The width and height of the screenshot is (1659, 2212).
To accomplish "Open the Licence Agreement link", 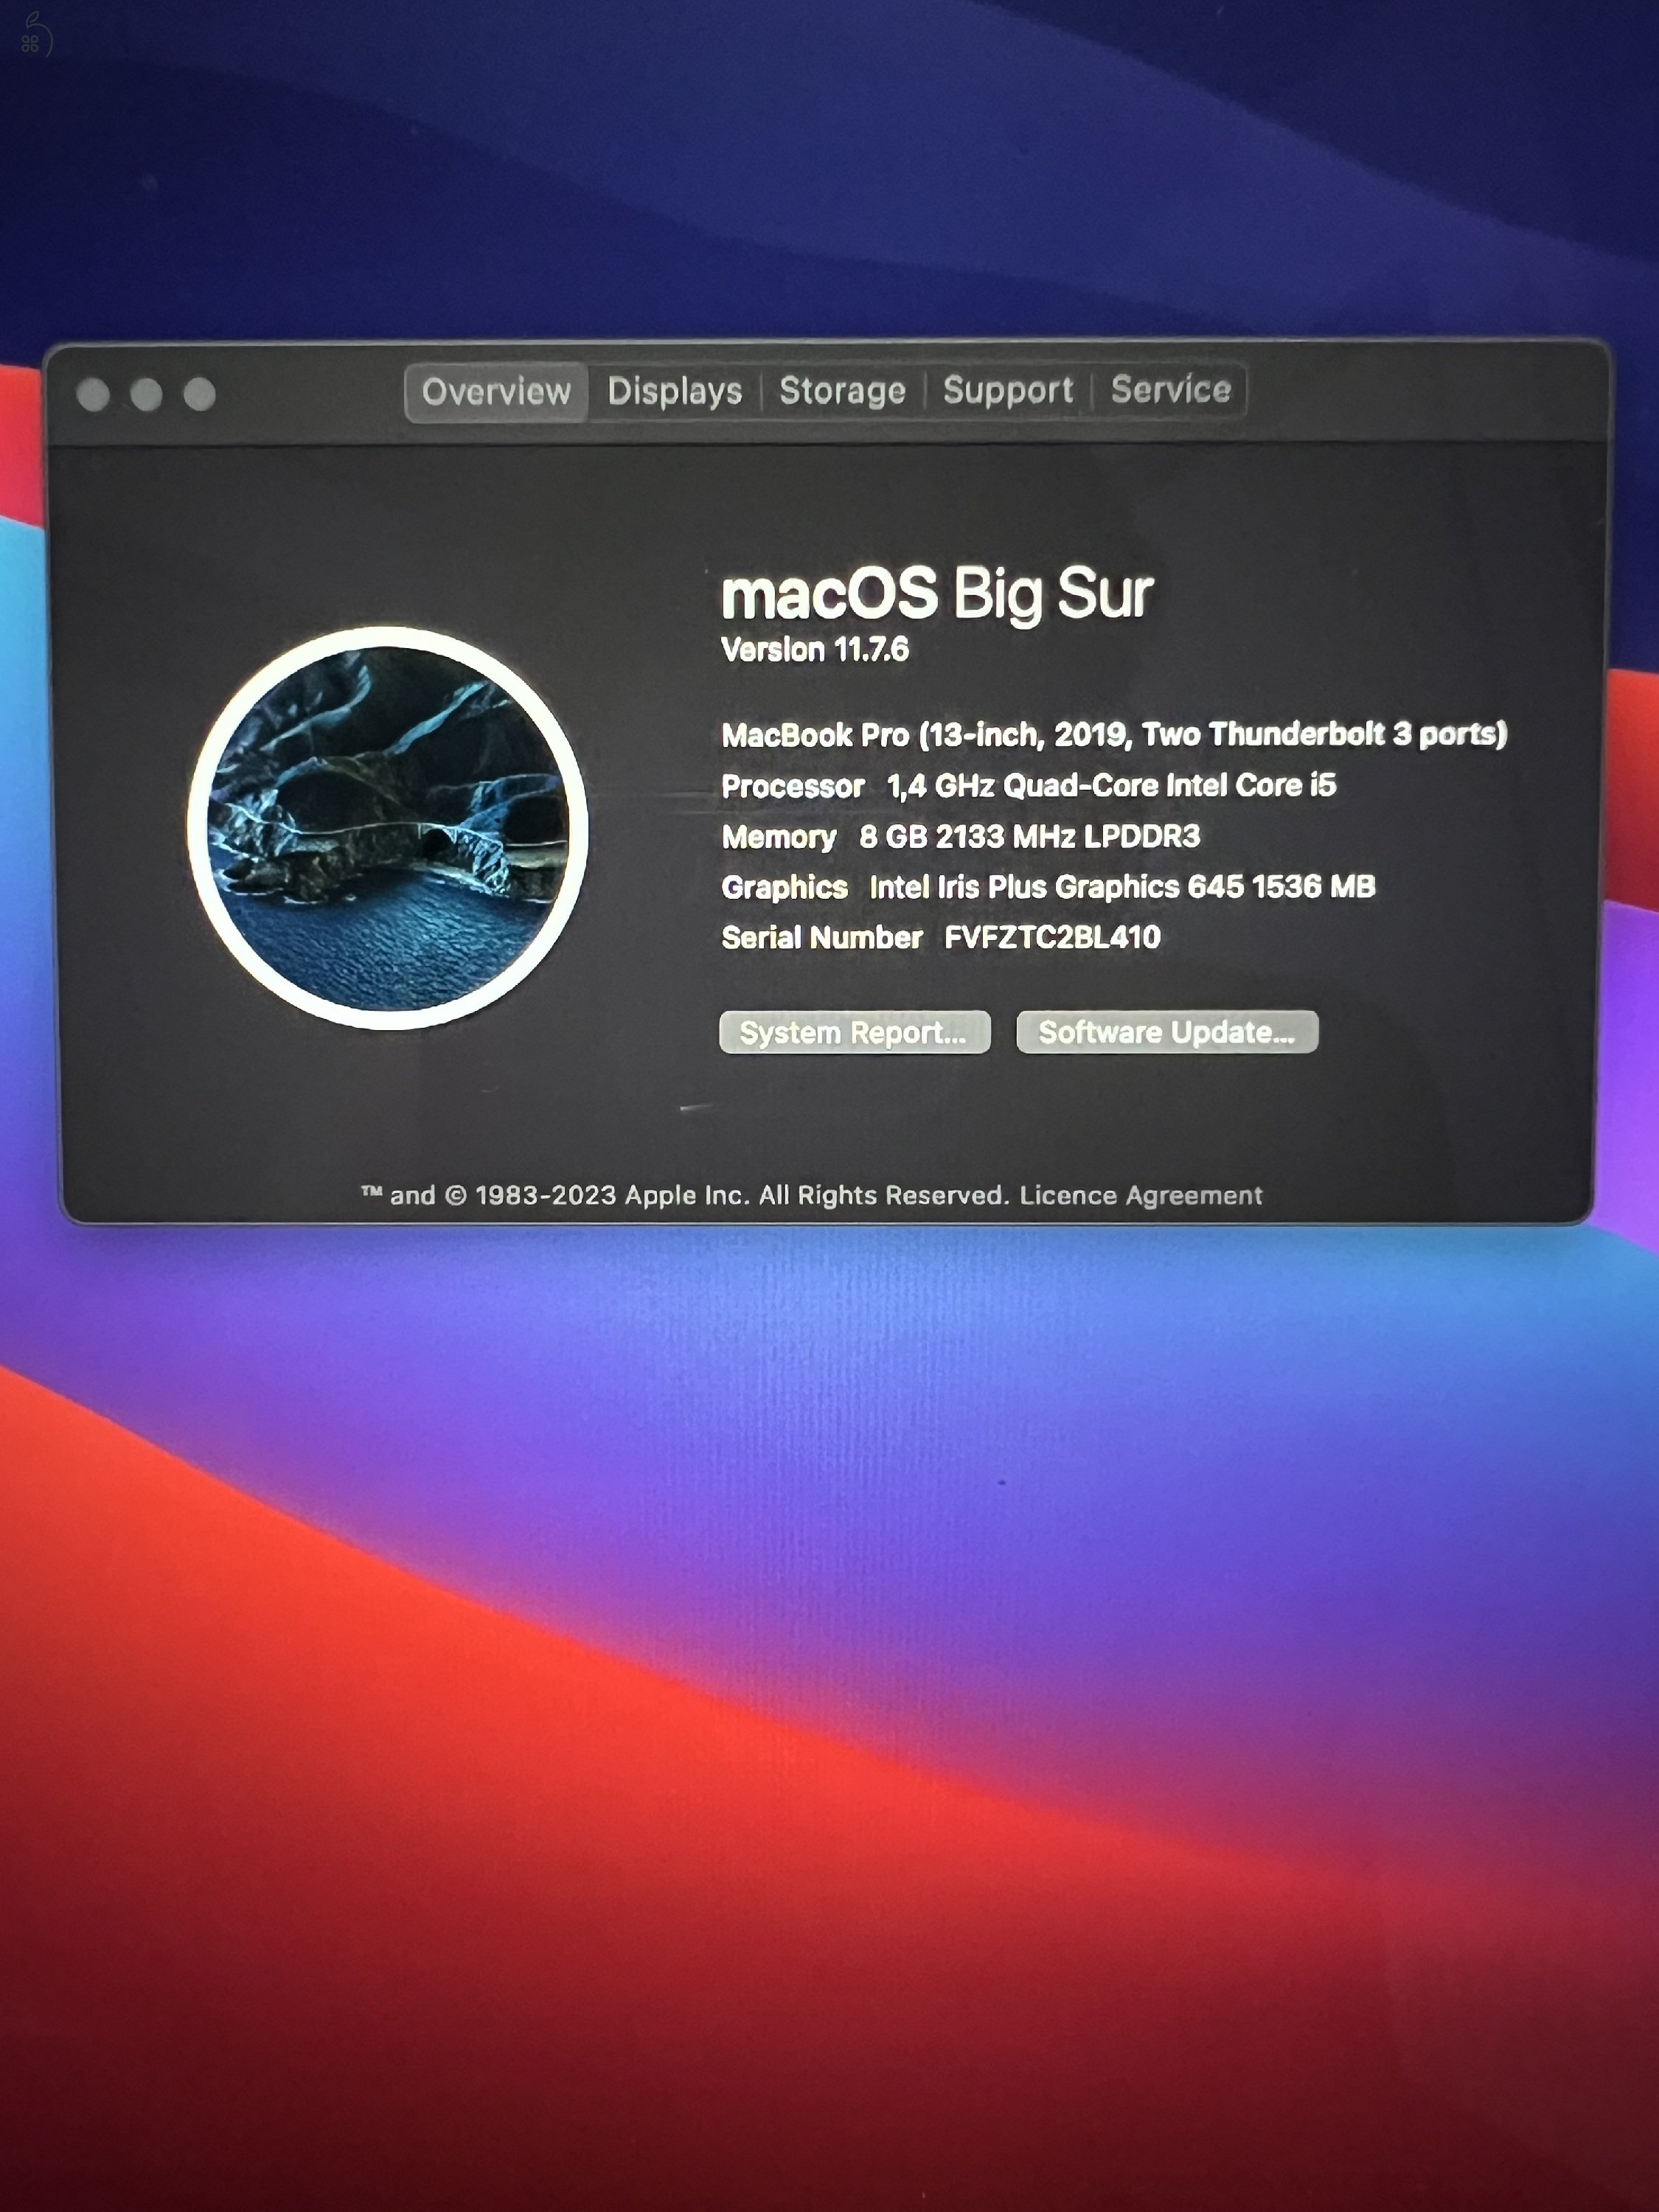I will 1140,1195.
